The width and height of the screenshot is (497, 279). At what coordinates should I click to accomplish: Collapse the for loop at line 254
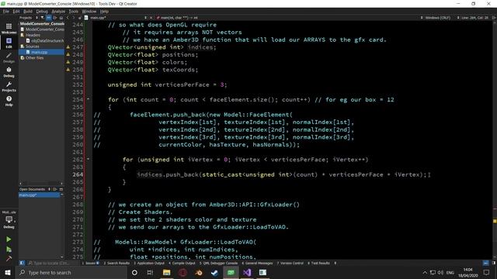(88, 99)
